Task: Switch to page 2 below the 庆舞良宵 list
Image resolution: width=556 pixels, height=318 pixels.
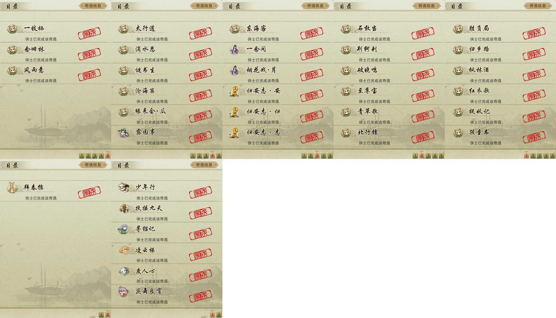Action: point(219,315)
